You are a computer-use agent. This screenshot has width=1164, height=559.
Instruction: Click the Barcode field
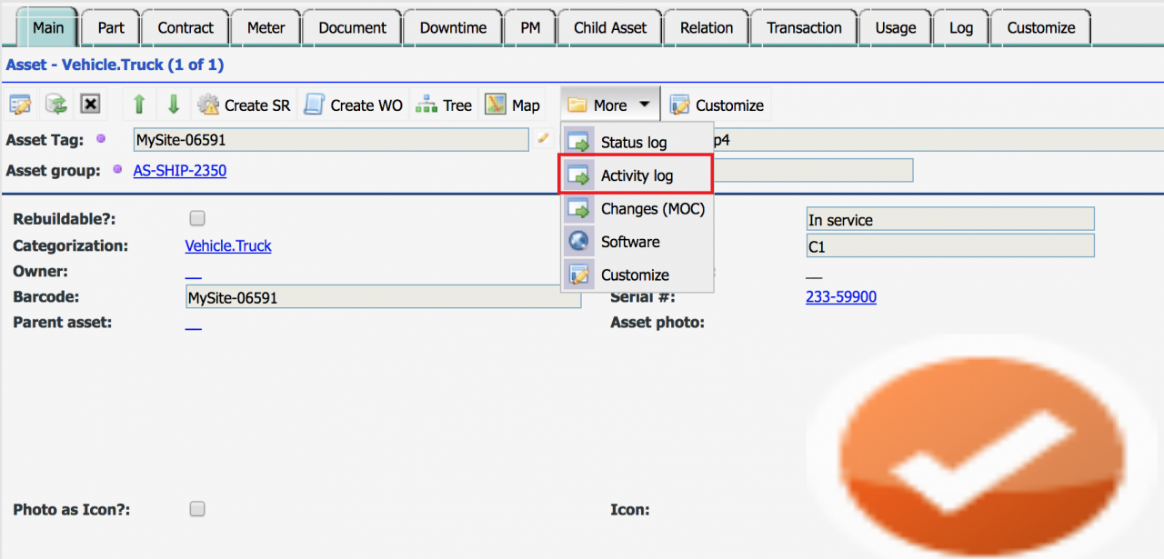[x=383, y=297]
